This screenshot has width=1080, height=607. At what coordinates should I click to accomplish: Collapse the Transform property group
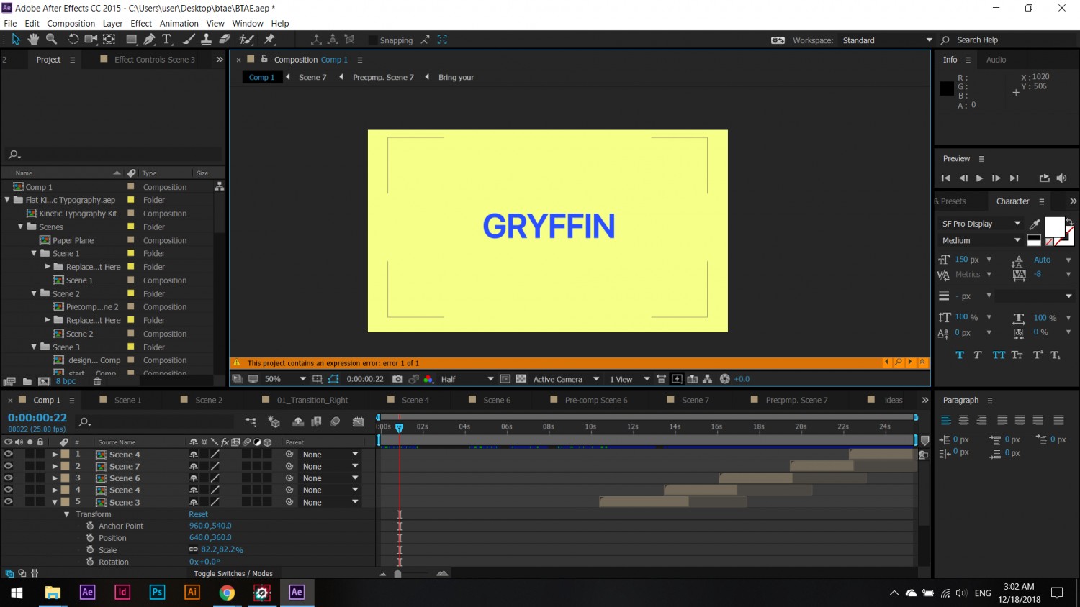(67, 514)
